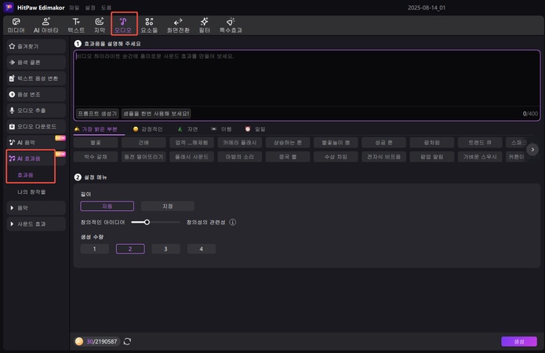Expand the 음악 music section

tap(36, 208)
